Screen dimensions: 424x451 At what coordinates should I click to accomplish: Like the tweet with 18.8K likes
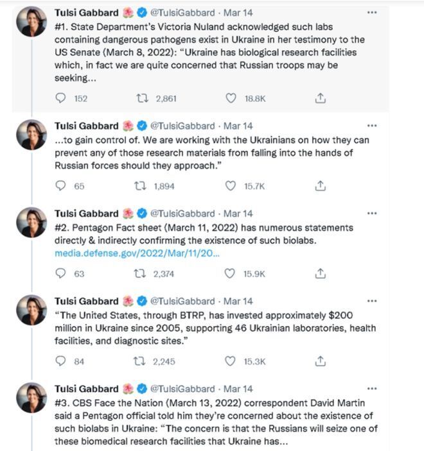[231, 98]
